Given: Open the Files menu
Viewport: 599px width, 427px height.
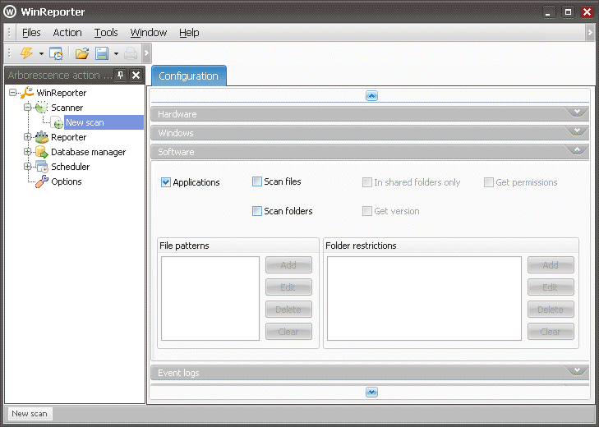Looking at the screenshot, I should coord(31,33).
